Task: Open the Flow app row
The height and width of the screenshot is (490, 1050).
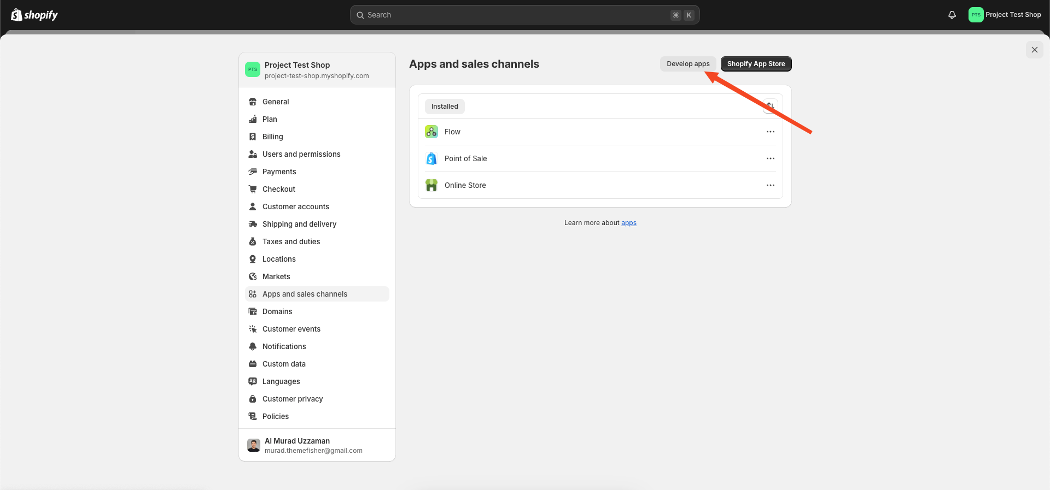Action: 600,132
